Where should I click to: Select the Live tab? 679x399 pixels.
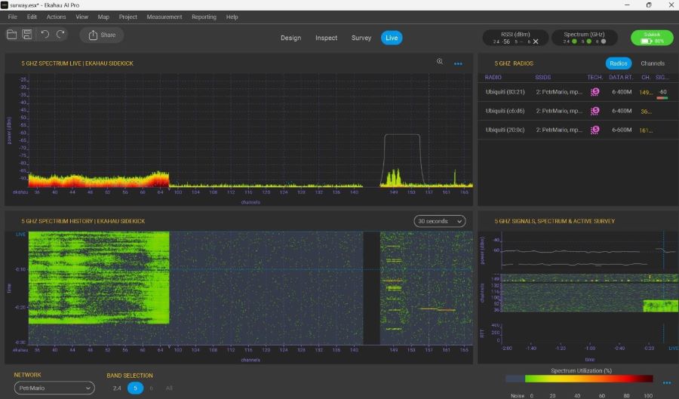pyautogui.click(x=392, y=38)
